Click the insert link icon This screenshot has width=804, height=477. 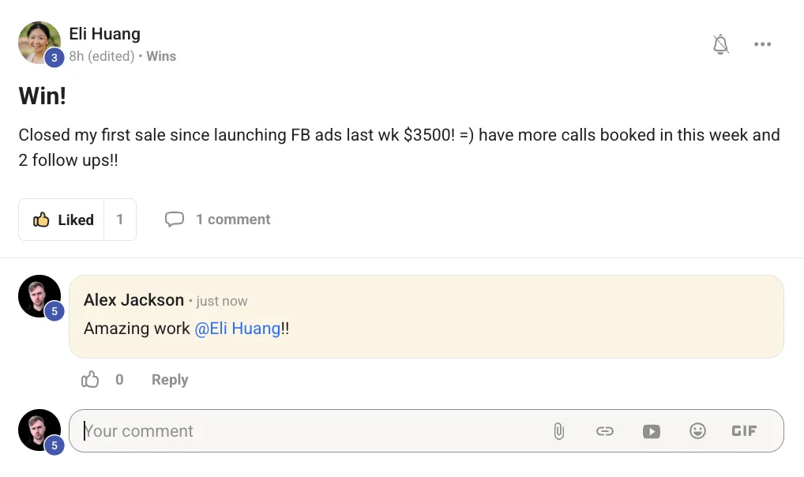coord(605,431)
